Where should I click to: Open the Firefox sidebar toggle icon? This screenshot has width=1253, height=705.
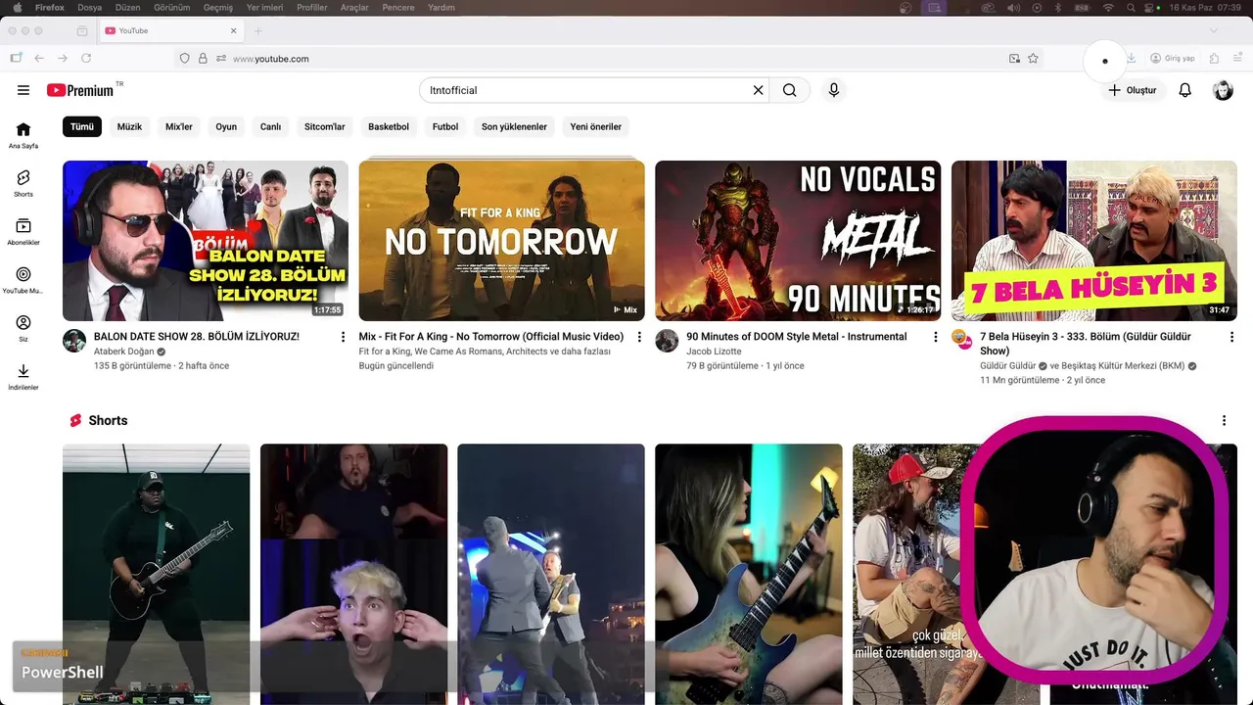16,59
